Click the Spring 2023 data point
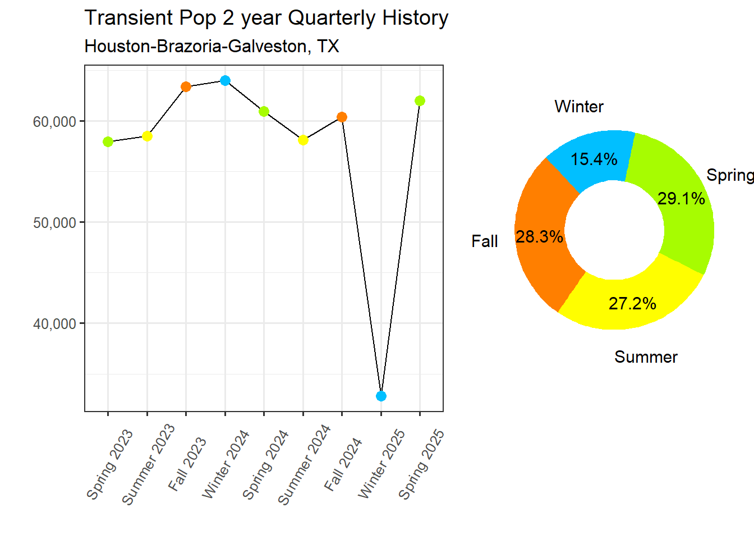Viewport: 754px width, 539px height. click(108, 141)
